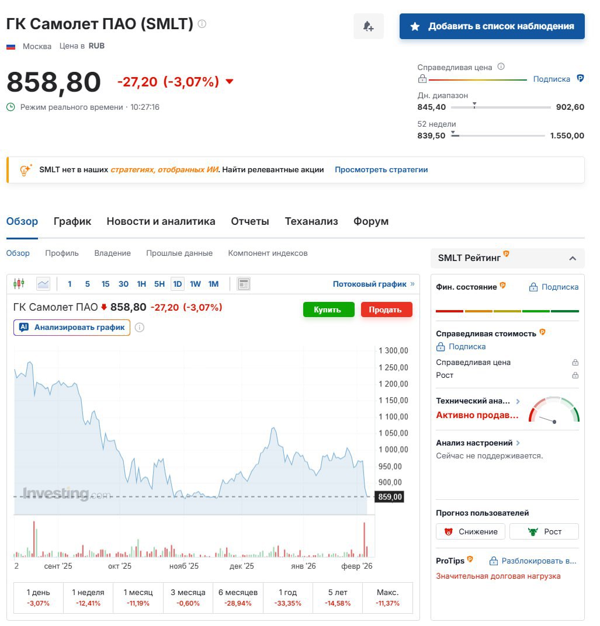
Task: Switch to Новости и аналитика tab
Action: pos(161,221)
